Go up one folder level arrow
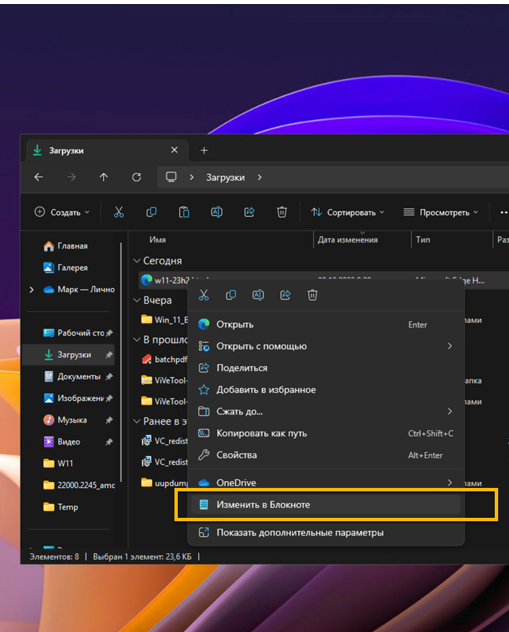This screenshot has height=632, width=509. 104,177
